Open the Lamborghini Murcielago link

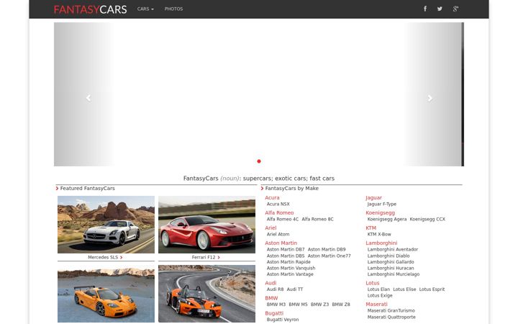[x=394, y=274]
